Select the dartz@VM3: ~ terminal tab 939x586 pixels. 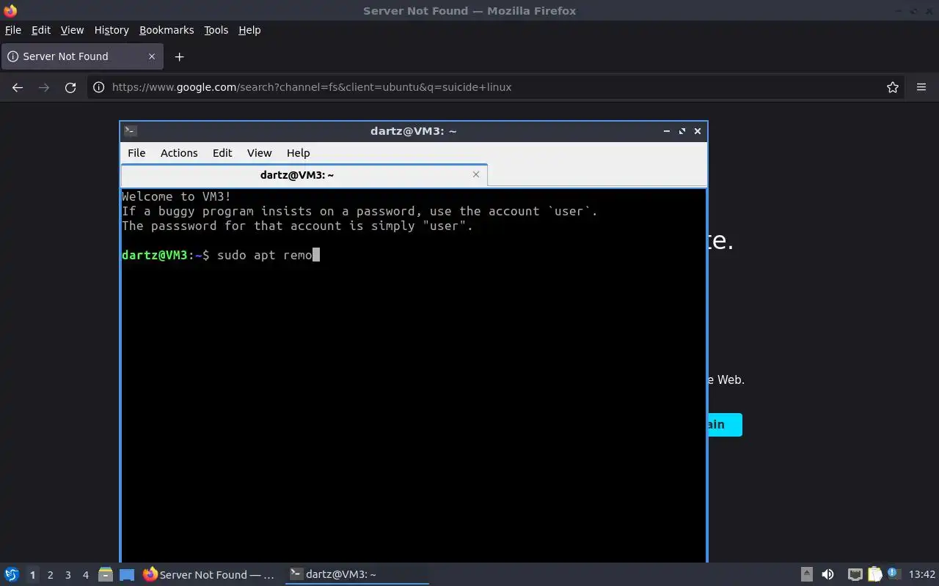point(304,175)
